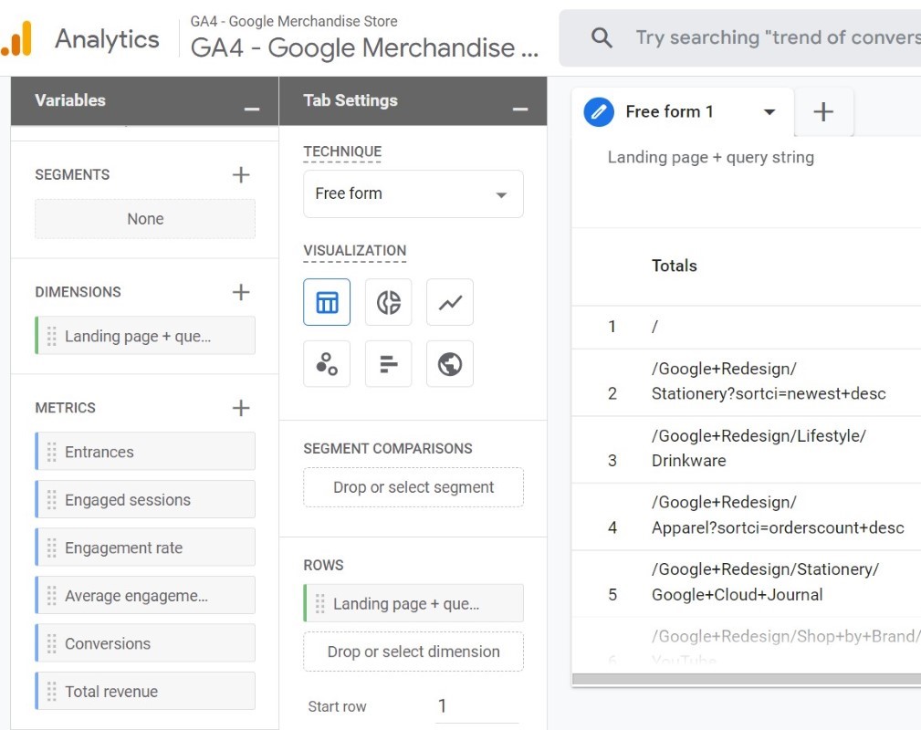
Task: Grab the Entrances metric drag handle
Action: click(52, 452)
